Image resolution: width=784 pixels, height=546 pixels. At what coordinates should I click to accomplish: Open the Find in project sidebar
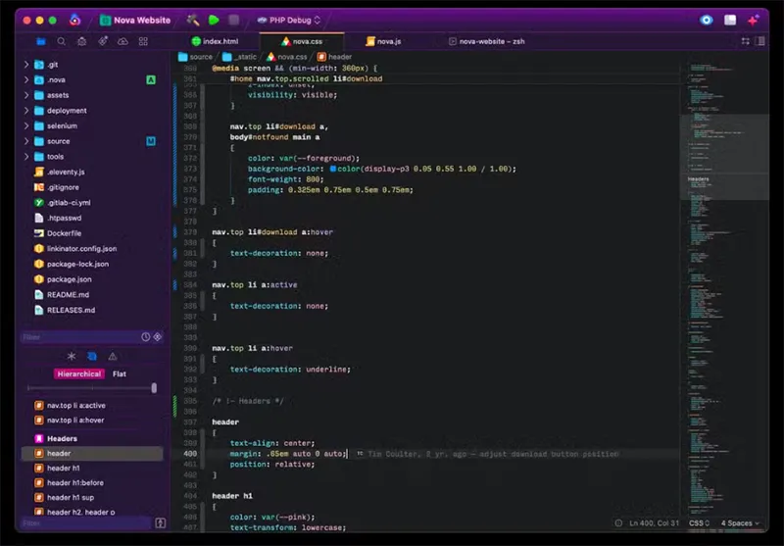coord(62,41)
